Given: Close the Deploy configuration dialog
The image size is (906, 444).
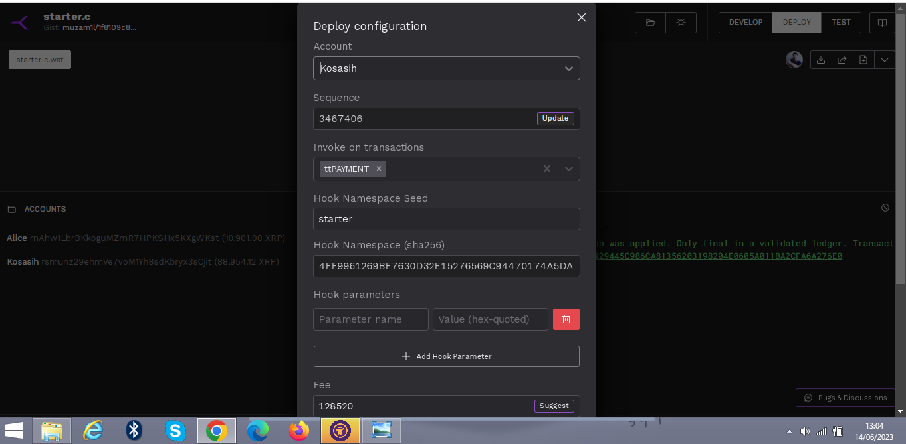Looking at the screenshot, I should [582, 17].
